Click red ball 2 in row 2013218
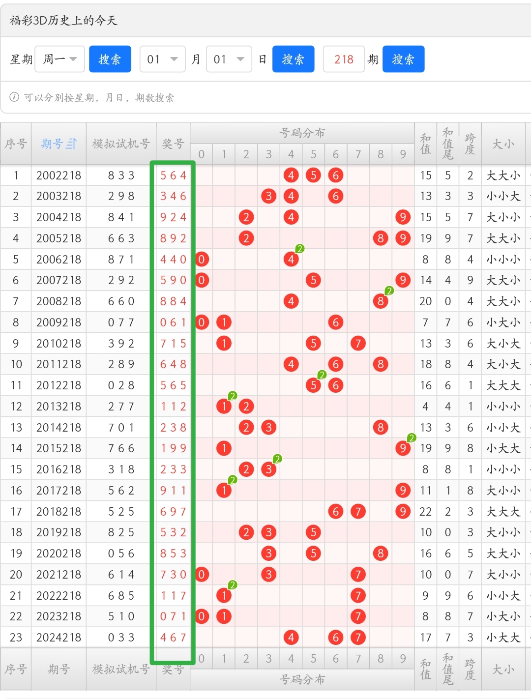This screenshot has height=699, width=531. 246,407
